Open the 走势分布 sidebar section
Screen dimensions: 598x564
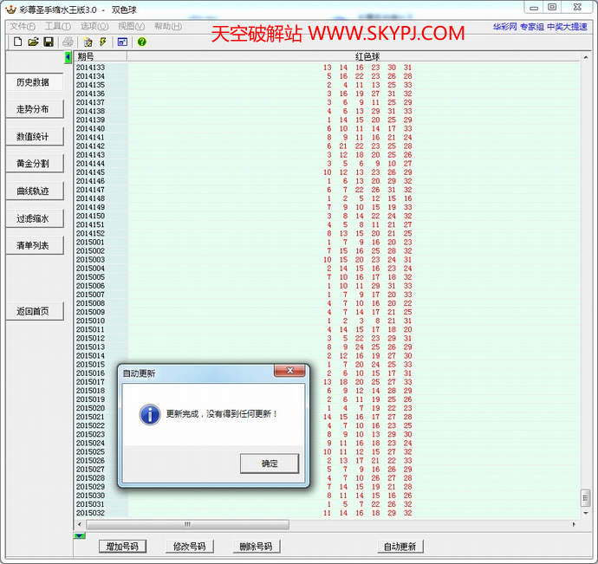(34, 110)
